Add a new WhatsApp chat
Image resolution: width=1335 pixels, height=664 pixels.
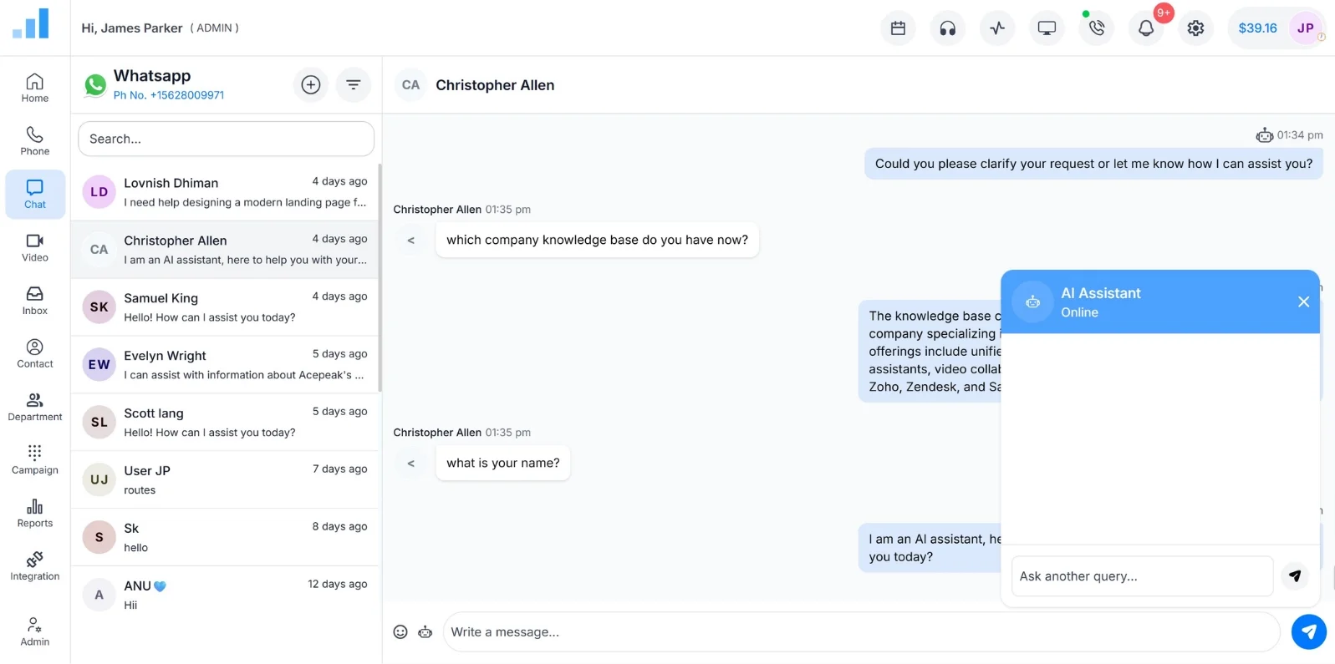pyautogui.click(x=311, y=84)
